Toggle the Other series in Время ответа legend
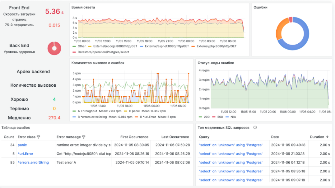Image resolution: width=335 pixels, height=188 pixels. tap(80, 46)
